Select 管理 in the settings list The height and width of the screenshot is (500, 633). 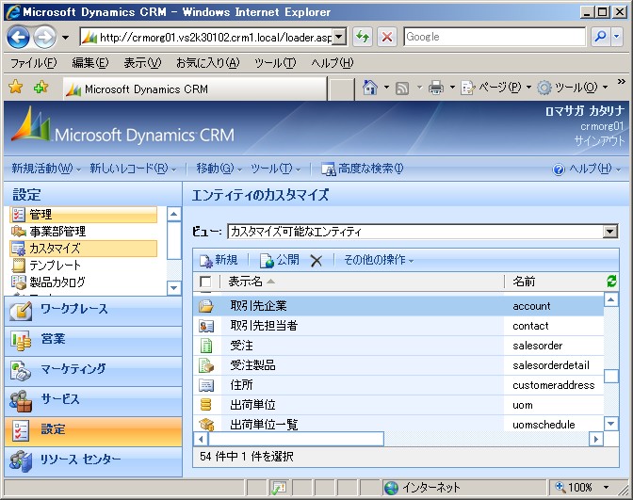83,215
